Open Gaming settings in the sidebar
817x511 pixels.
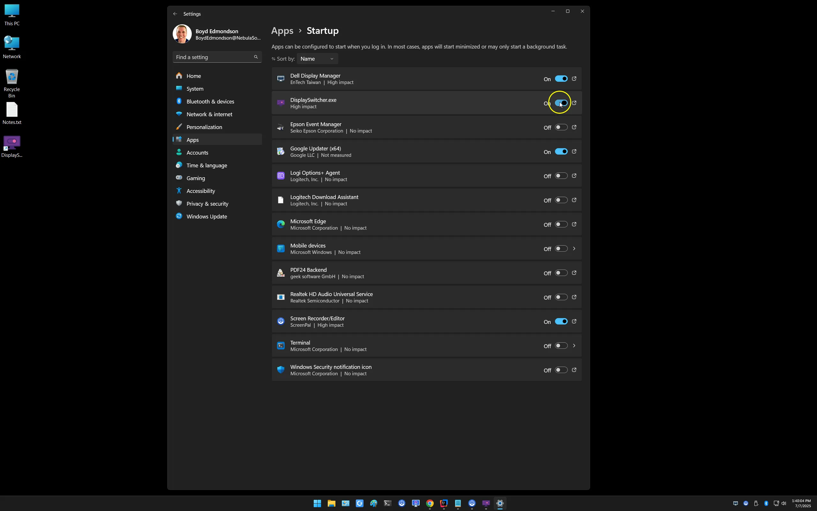217,178
